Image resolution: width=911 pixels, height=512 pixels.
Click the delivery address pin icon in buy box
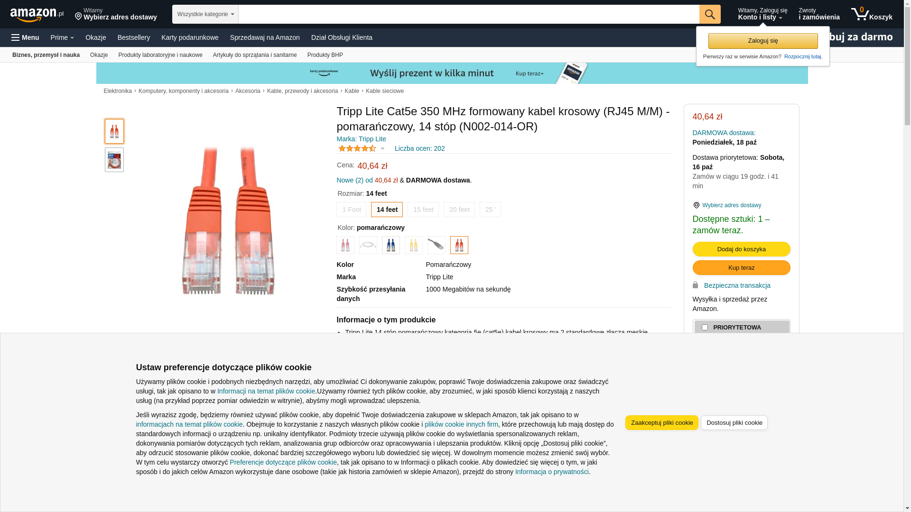coord(696,205)
